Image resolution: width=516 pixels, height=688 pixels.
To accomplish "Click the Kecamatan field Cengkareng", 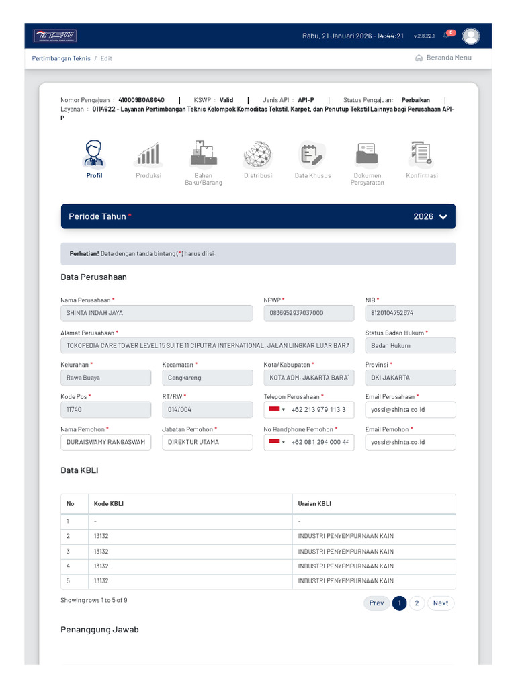I will click(x=208, y=378).
